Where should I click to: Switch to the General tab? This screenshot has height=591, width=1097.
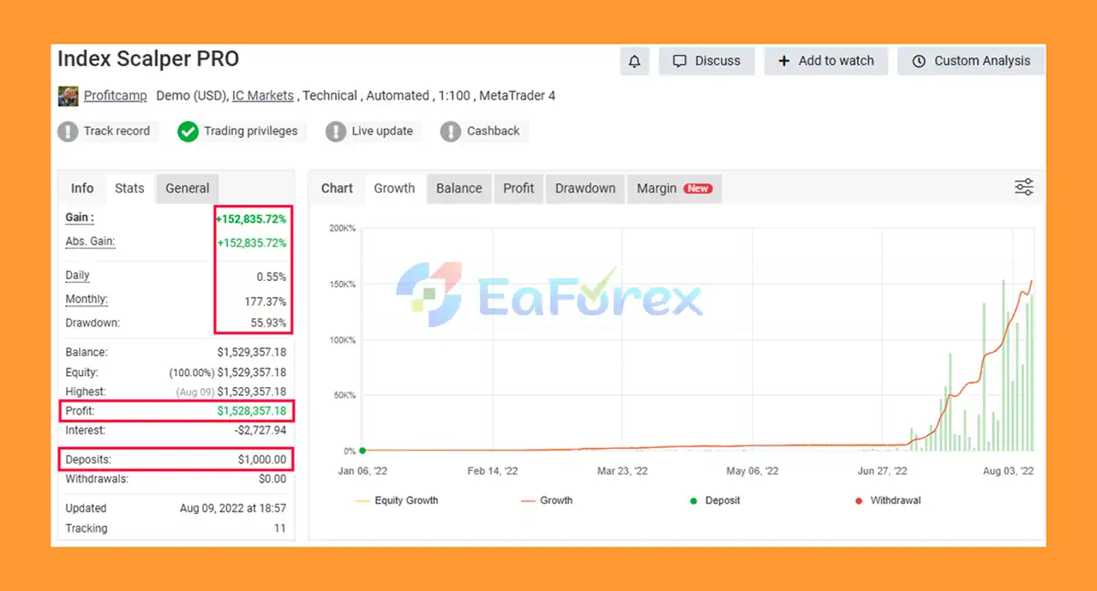pyautogui.click(x=188, y=188)
